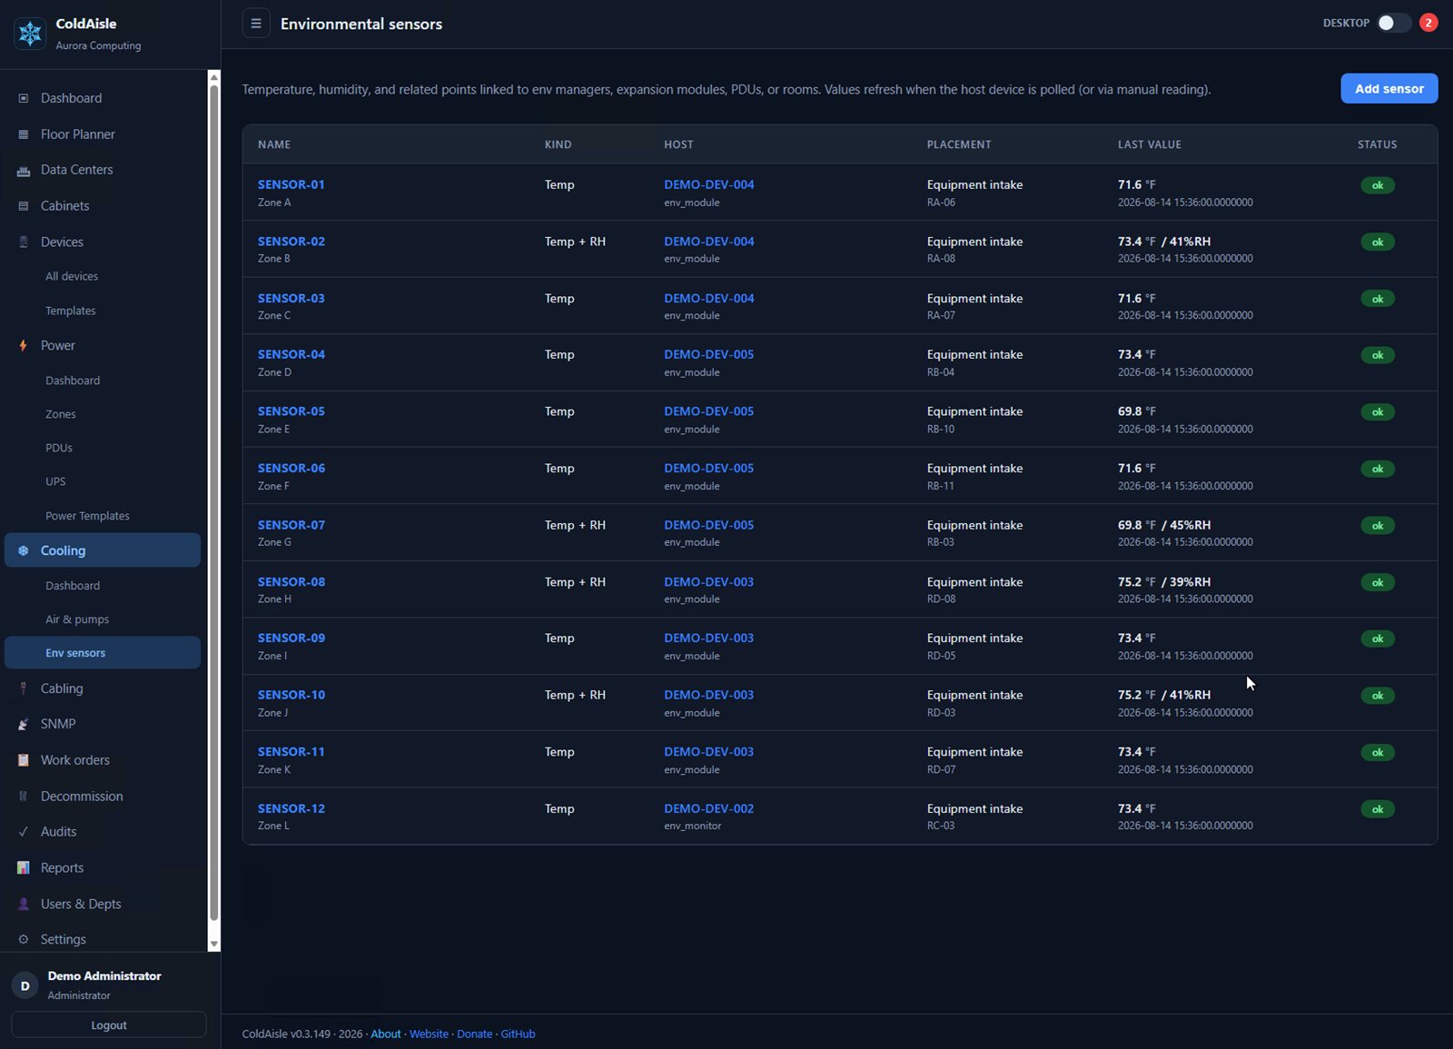Click Temp + RH kind for SENSOR-08
Viewport: 1453px width, 1049px height.
coord(575,582)
